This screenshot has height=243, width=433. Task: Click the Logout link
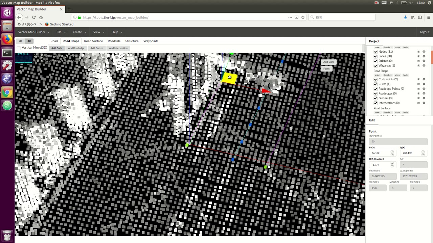pyautogui.click(x=425, y=32)
